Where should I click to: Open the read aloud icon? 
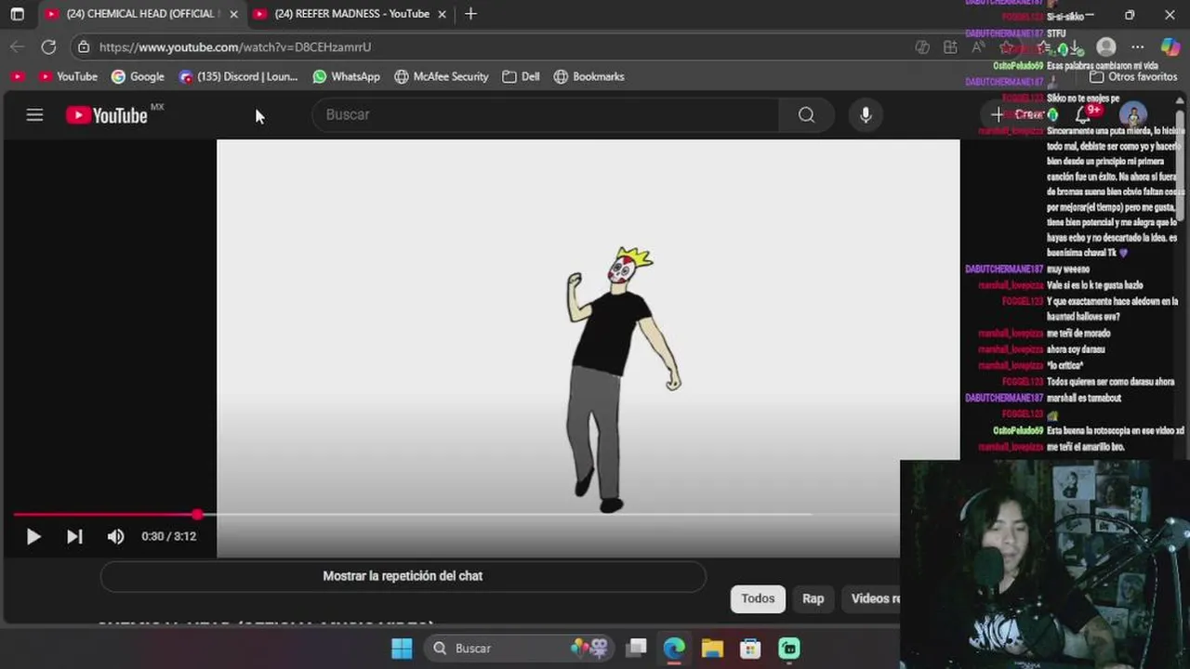[x=978, y=46]
